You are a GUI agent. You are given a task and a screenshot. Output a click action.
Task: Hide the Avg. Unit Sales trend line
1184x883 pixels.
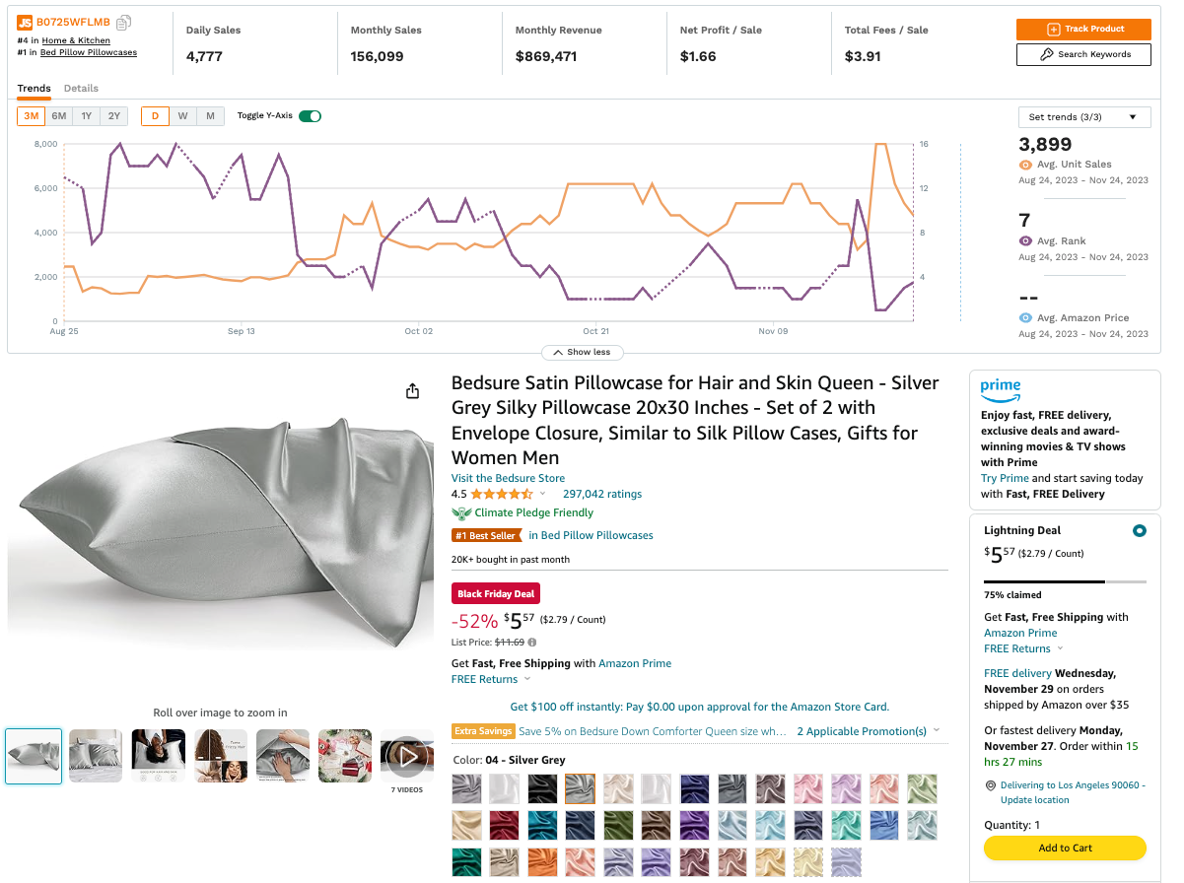[x=1025, y=165]
